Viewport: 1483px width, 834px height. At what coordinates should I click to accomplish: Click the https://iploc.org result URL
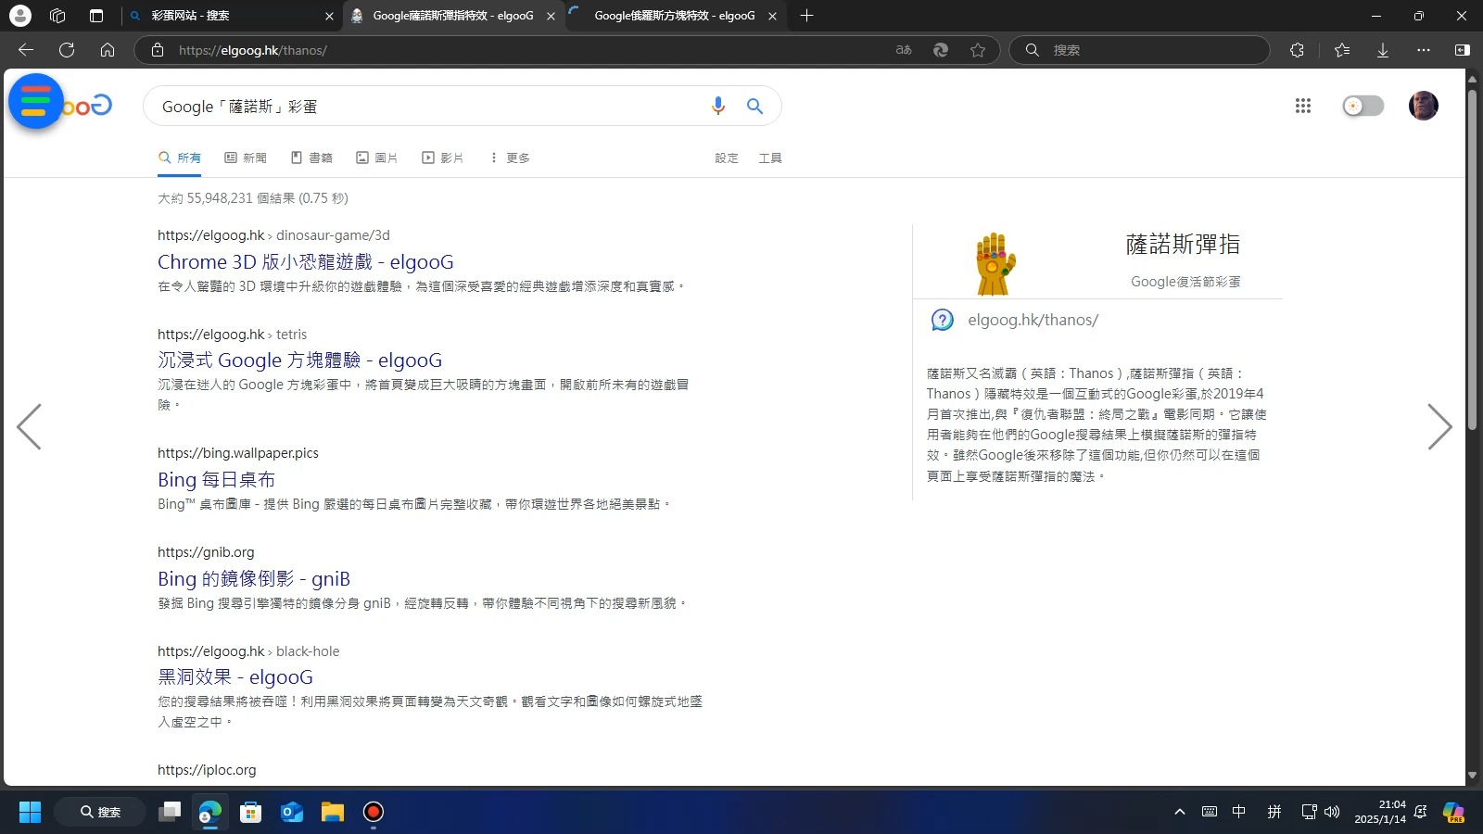coord(207,770)
